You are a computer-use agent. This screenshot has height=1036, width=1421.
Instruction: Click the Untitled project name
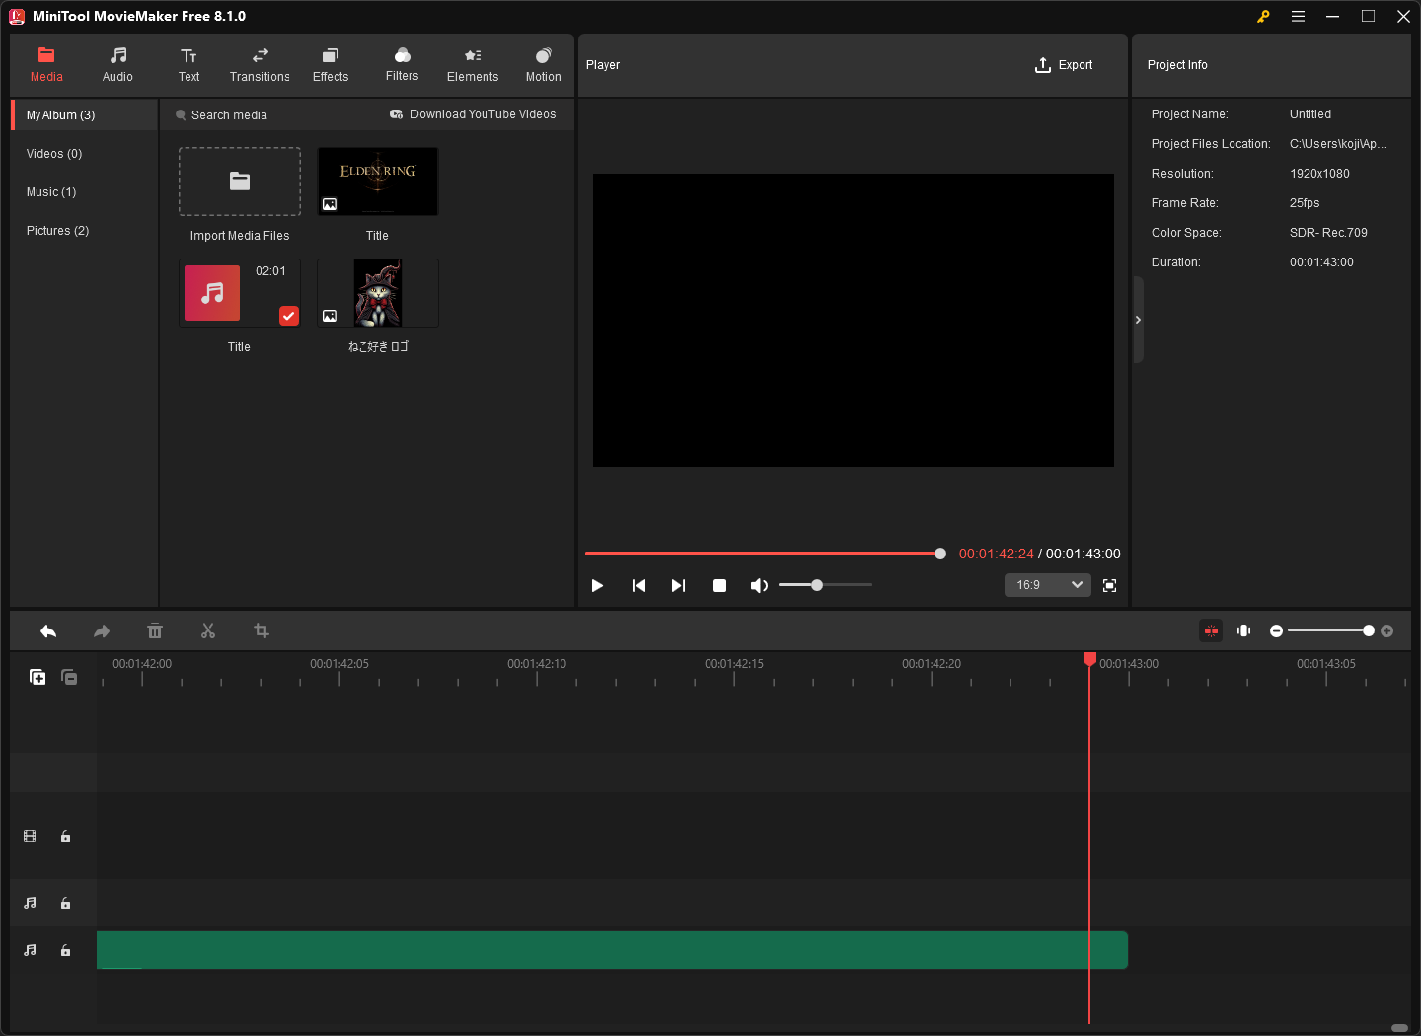pyautogui.click(x=1310, y=114)
